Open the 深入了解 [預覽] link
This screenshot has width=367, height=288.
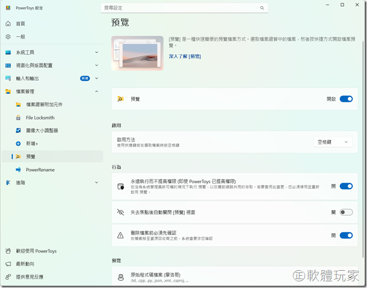(185, 56)
